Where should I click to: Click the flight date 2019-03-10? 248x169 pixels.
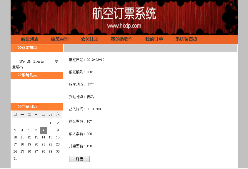(95, 60)
